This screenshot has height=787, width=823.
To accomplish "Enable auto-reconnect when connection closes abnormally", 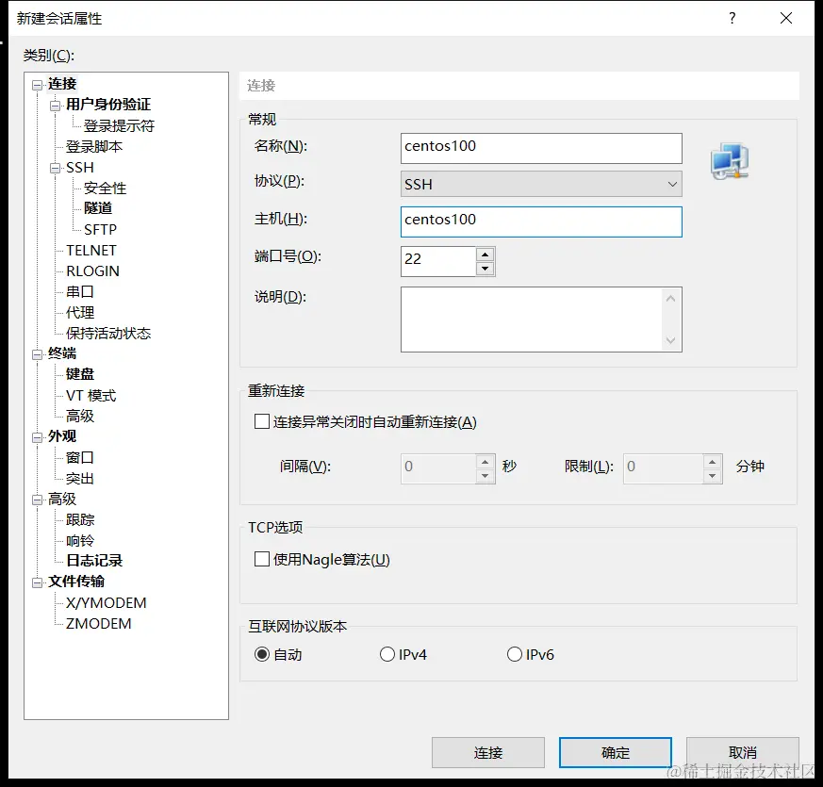I will pos(261,421).
